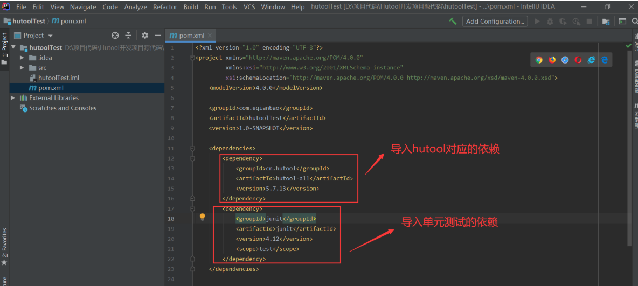The height and width of the screenshot is (286, 638).
Task: Open the file in Safari browser icon
Action: [565, 60]
